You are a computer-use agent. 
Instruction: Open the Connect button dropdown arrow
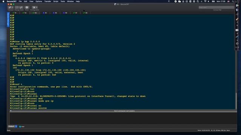[x=12, y=7]
